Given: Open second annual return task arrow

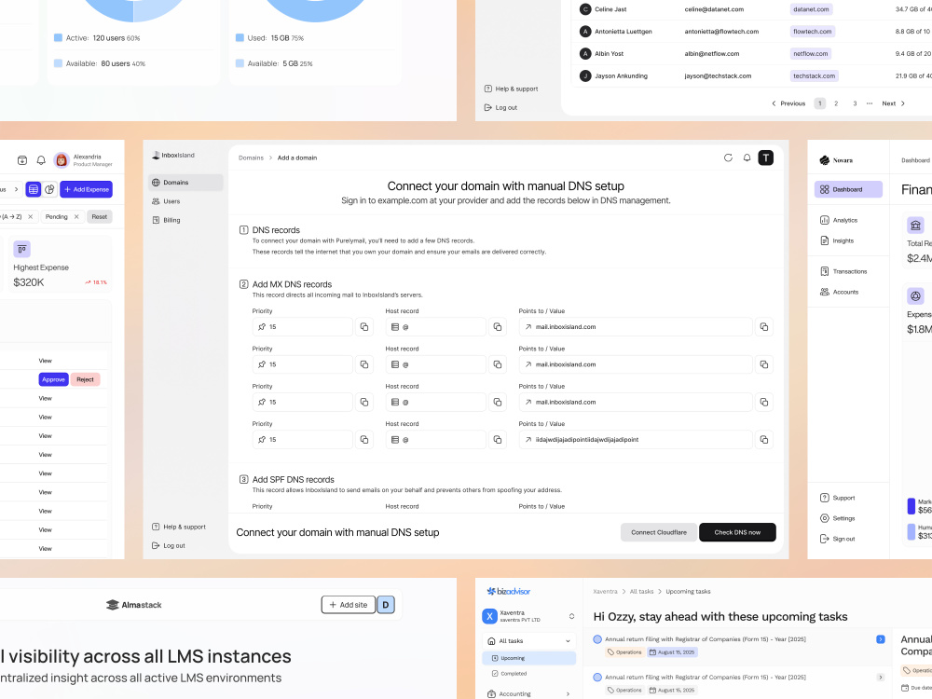Looking at the screenshot, I should [881, 678].
